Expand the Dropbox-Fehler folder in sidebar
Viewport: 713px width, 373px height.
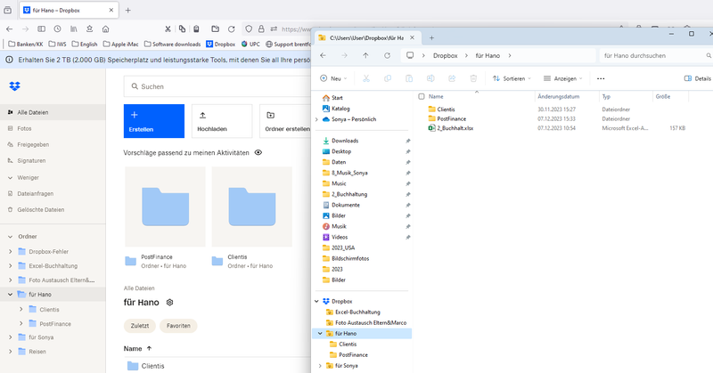(x=10, y=252)
